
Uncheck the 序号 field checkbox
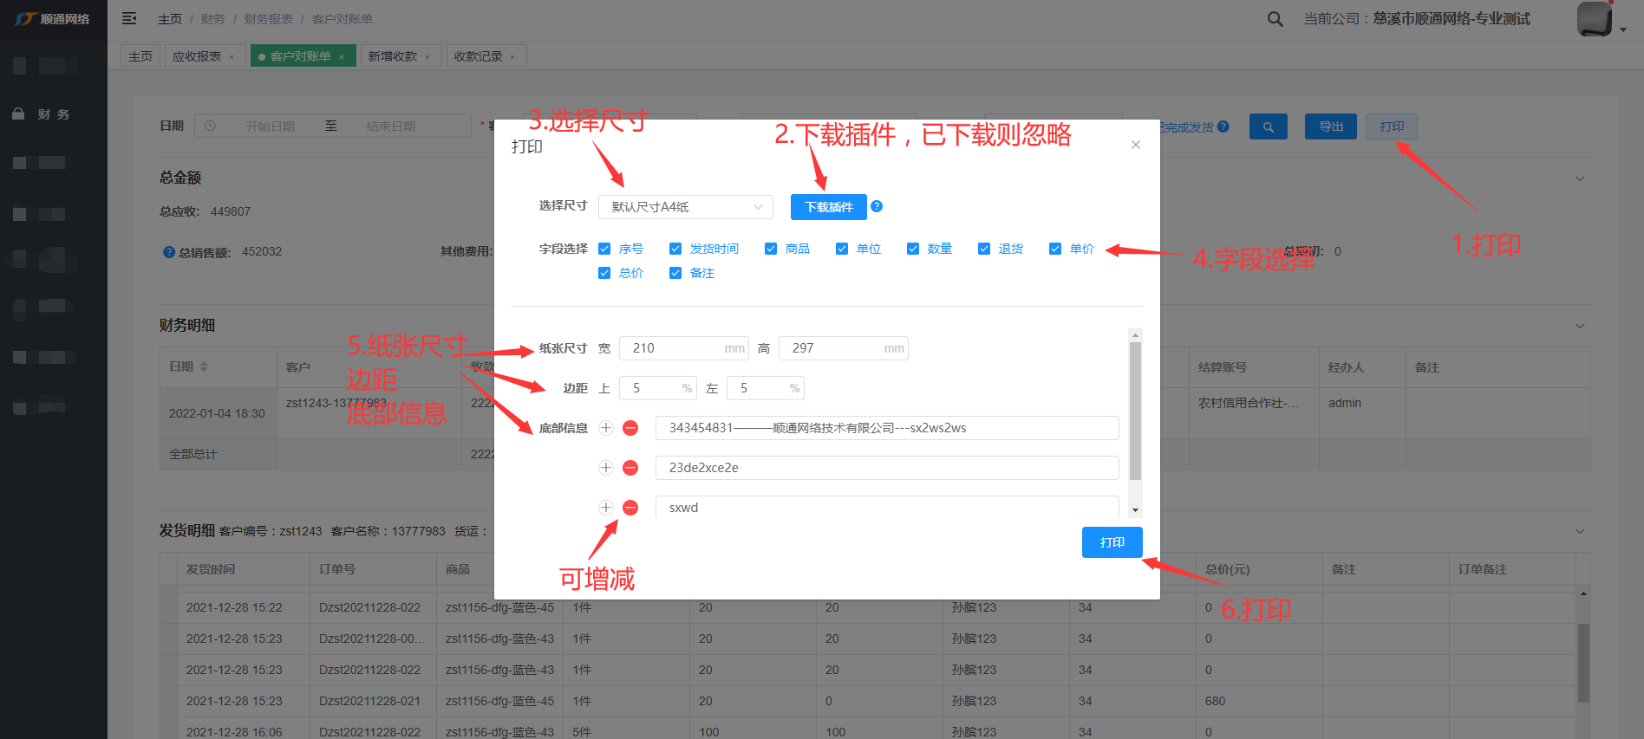(x=604, y=249)
